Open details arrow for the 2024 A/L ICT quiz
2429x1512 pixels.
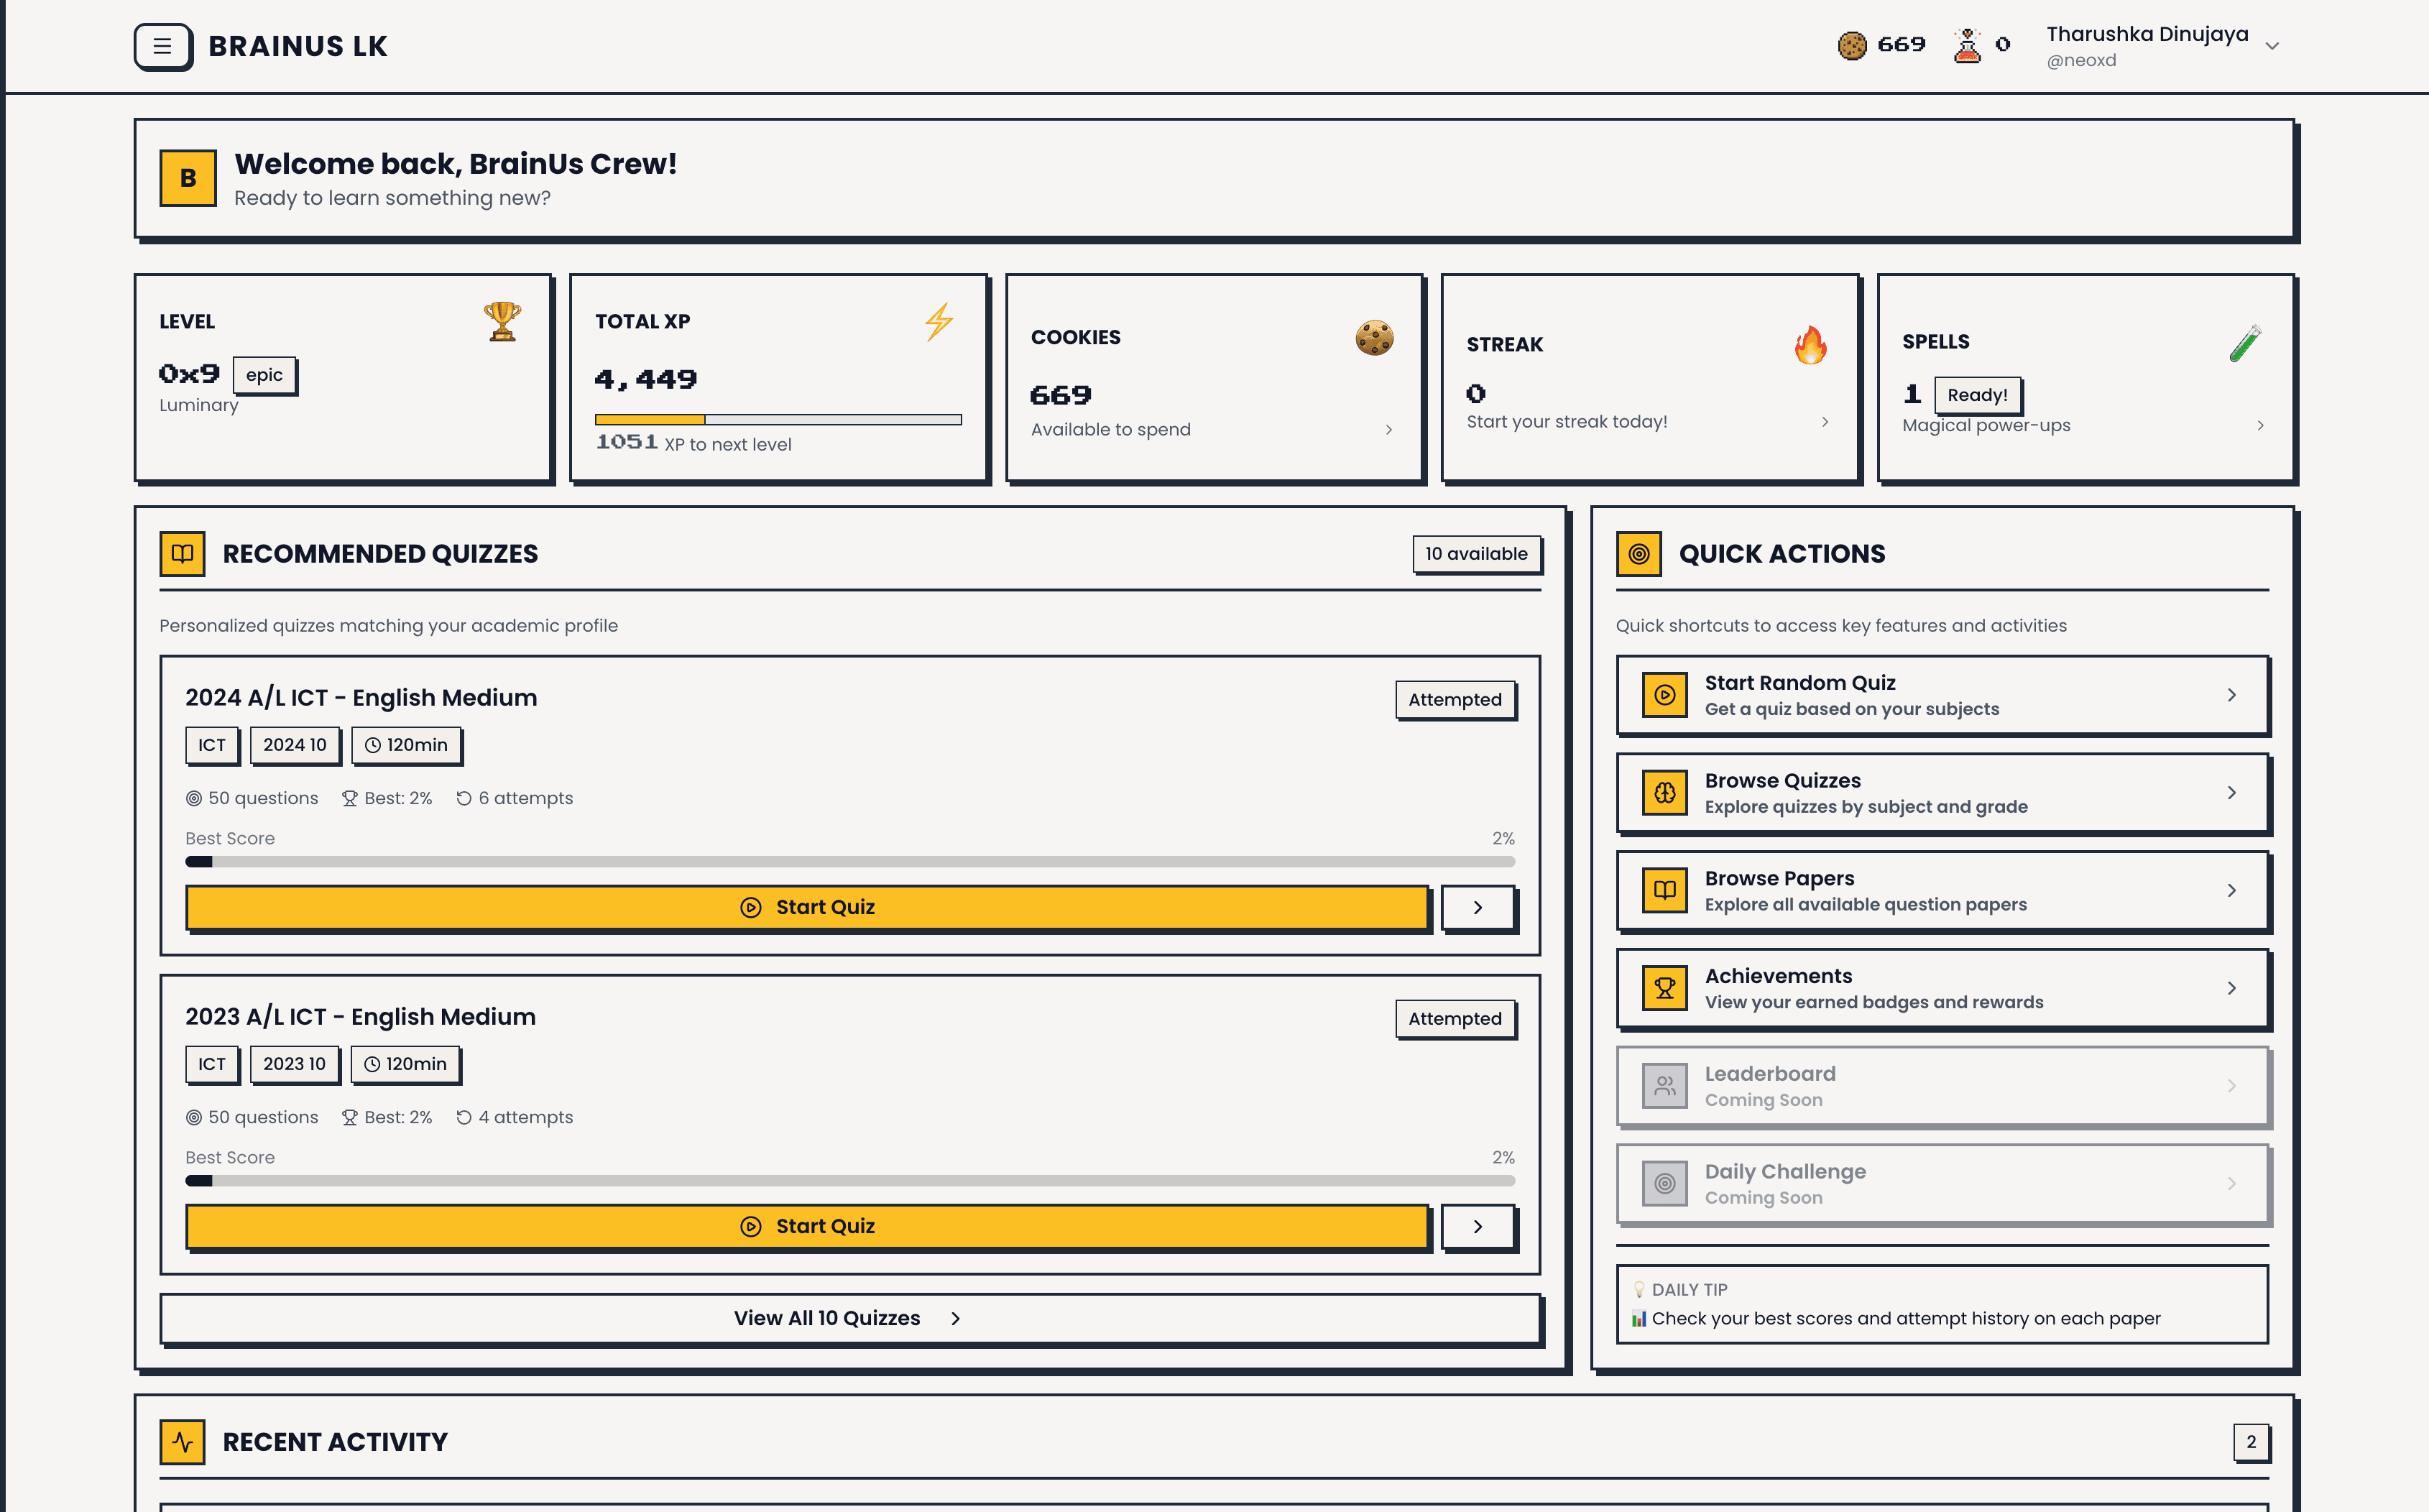click(1477, 907)
